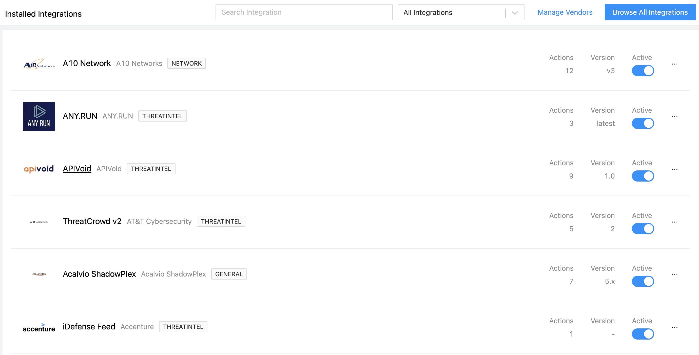Open the APIVoid integration details link
The width and height of the screenshot is (699, 355).
77,168
